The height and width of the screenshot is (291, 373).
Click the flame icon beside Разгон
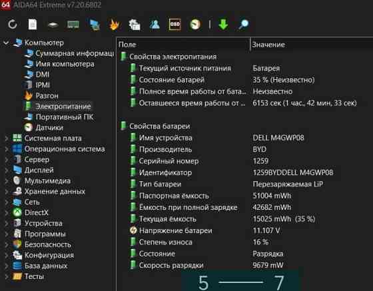(x=28, y=96)
